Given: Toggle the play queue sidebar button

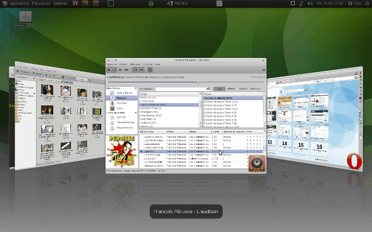Looking at the screenshot, I should click(150, 70).
